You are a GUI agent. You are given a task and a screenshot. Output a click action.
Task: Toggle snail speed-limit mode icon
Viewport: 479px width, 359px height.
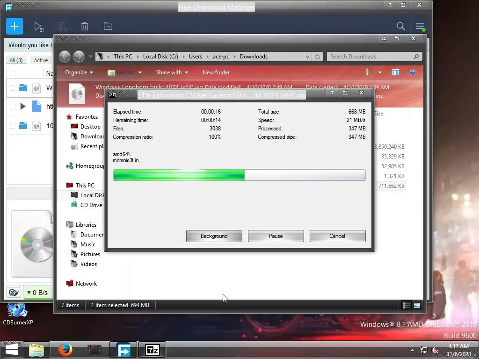14,293
